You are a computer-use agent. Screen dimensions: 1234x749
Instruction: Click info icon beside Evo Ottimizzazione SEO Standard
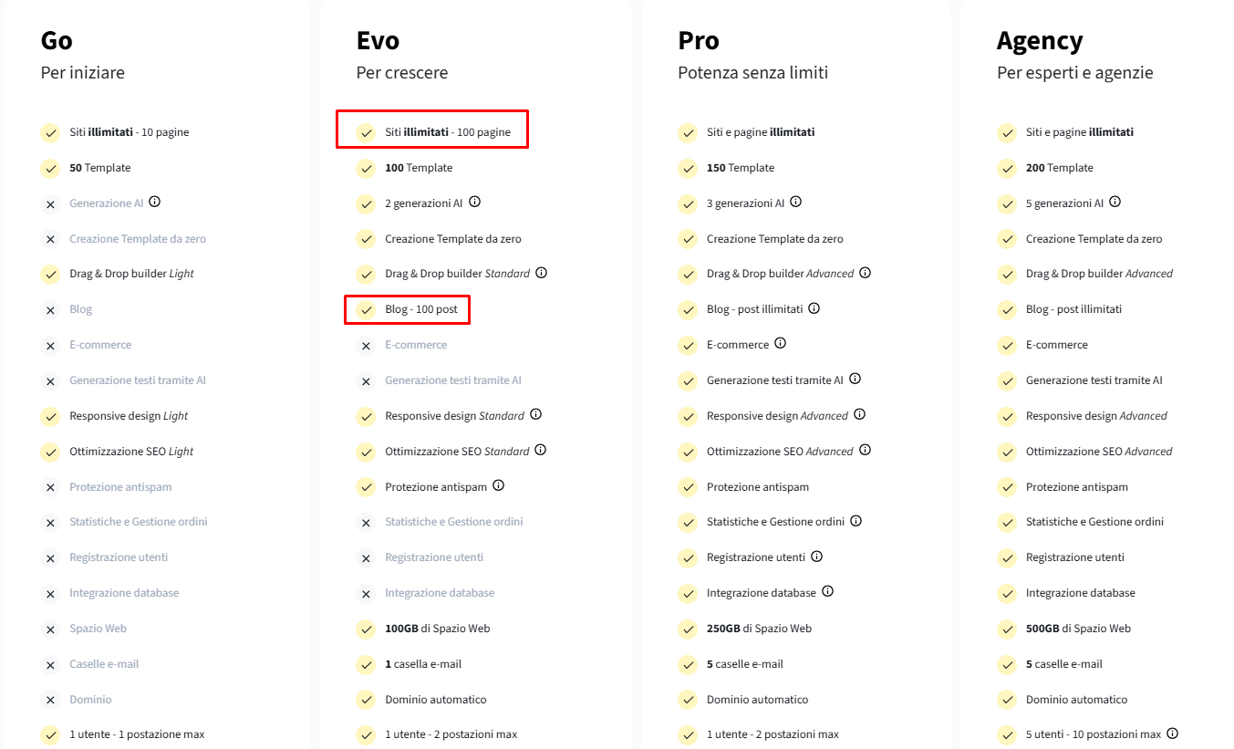[x=540, y=451]
